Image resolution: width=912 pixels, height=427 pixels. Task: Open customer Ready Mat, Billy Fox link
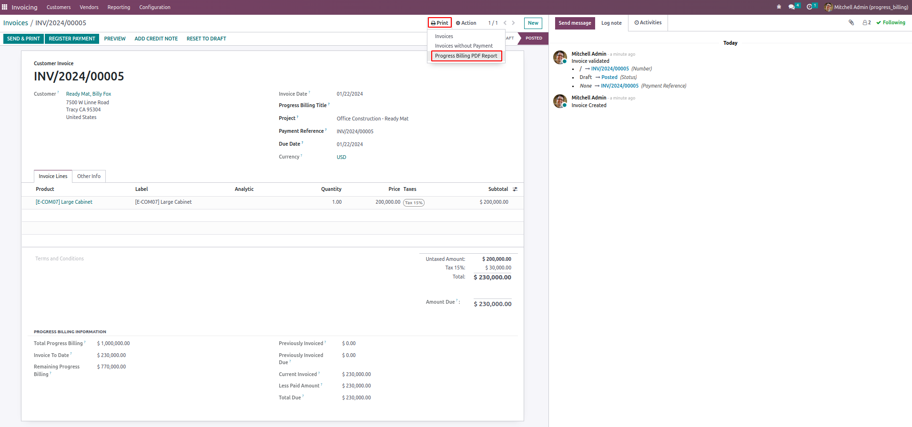89,94
